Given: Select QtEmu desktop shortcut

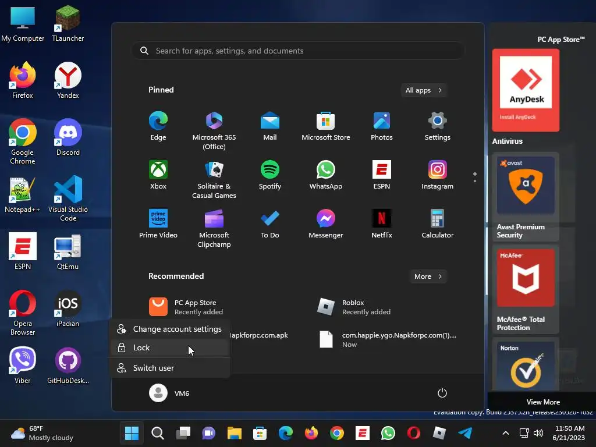Looking at the screenshot, I should [x=68, y=251].
